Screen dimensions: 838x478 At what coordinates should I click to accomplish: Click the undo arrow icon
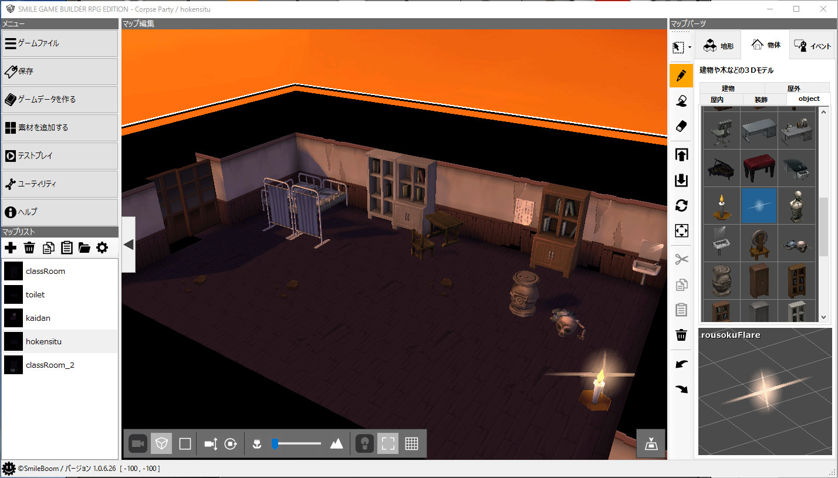(x=681, y=364)
